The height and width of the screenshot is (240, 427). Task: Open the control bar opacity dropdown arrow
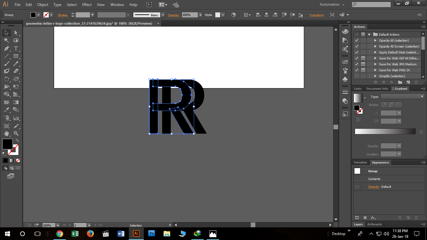tap(200, 15)
